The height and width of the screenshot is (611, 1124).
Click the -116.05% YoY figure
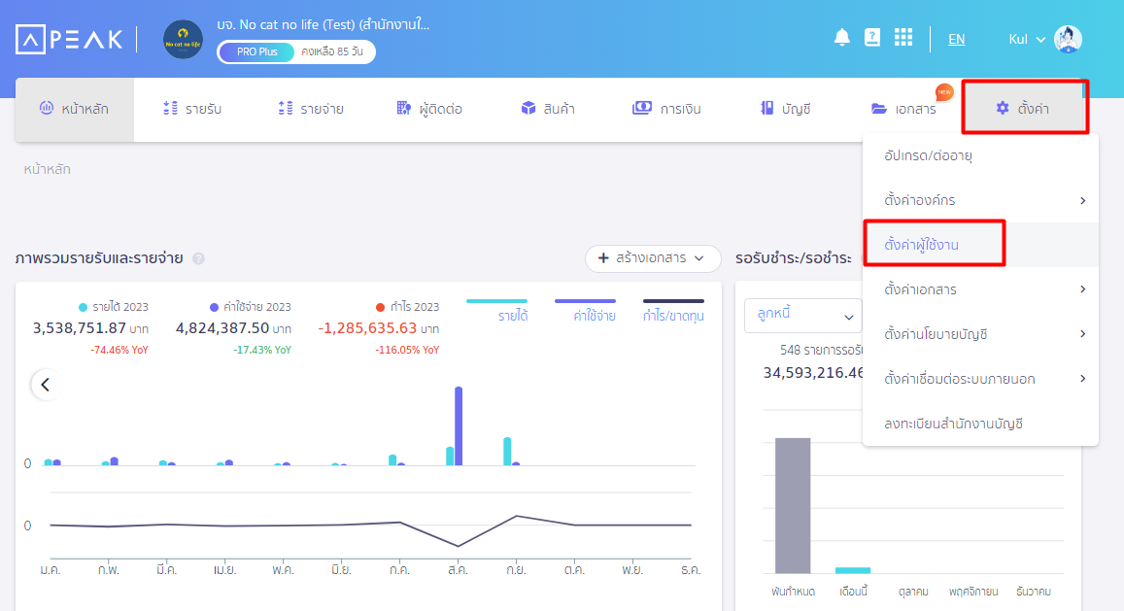point(407,350)
